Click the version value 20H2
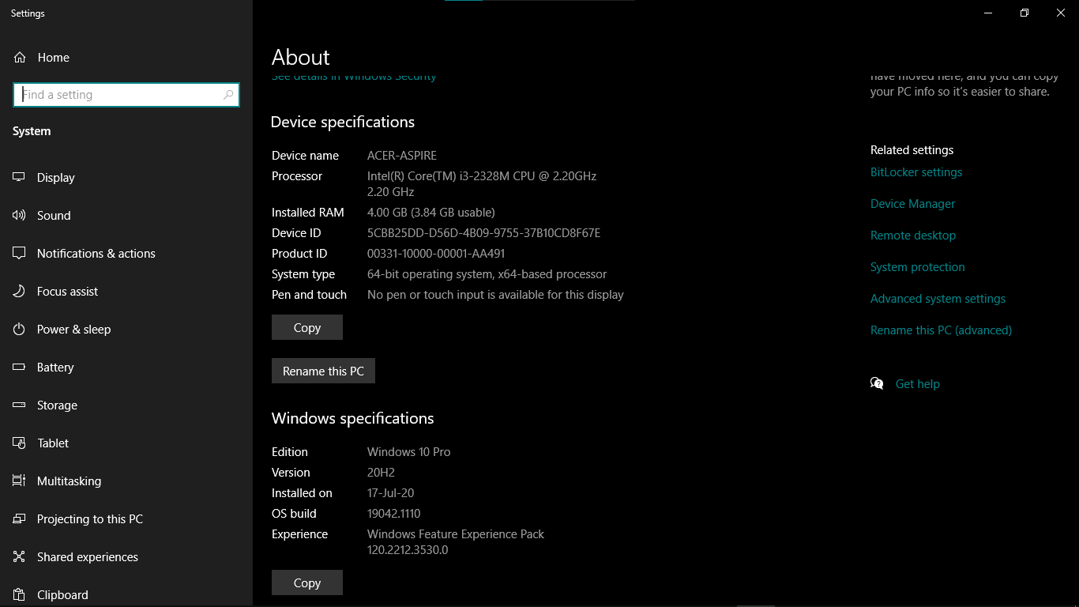 coord(381,473)
